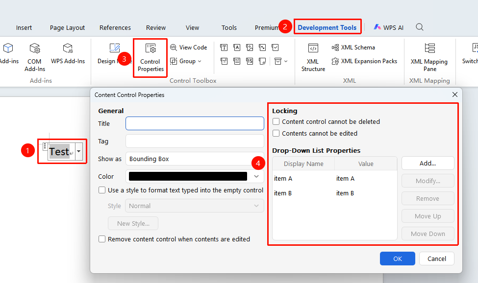
Task: Insert a combo box content control
Action: pos(224,61)
